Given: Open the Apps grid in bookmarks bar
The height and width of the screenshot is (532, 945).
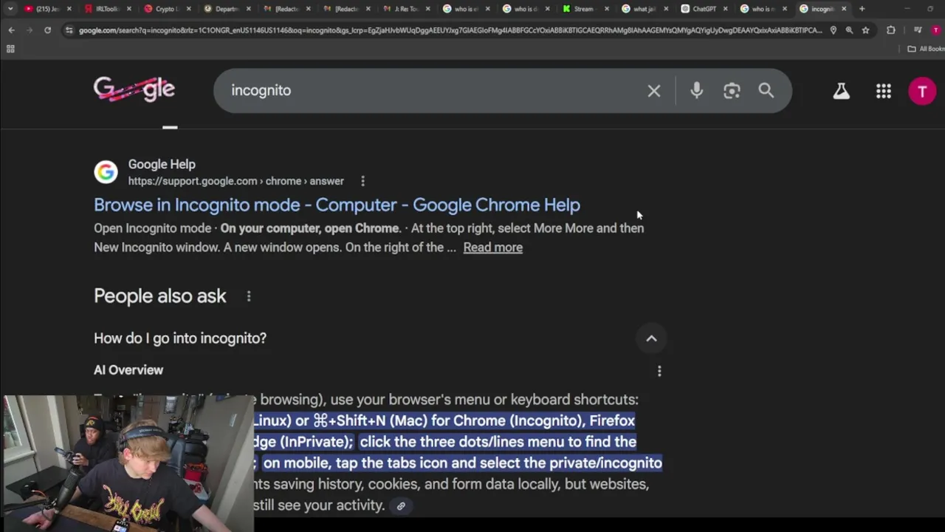Looking at the screenshot, I should point(10,49).
